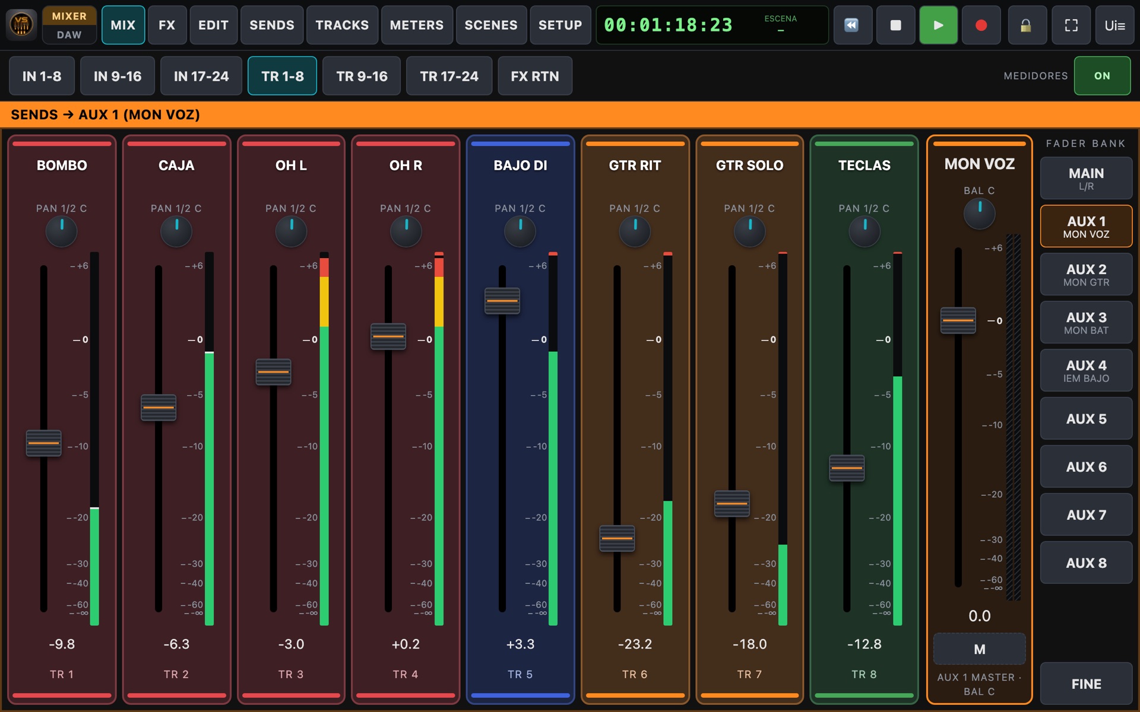Arm recording with the red record button
Screen dimensions: 1140x712
[981, 25]
